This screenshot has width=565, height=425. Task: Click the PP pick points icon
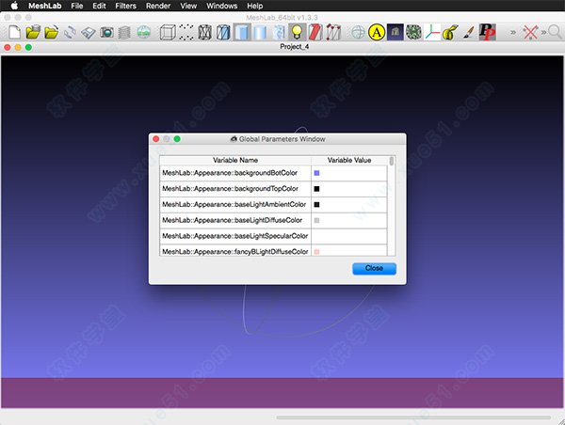point(488,32)
